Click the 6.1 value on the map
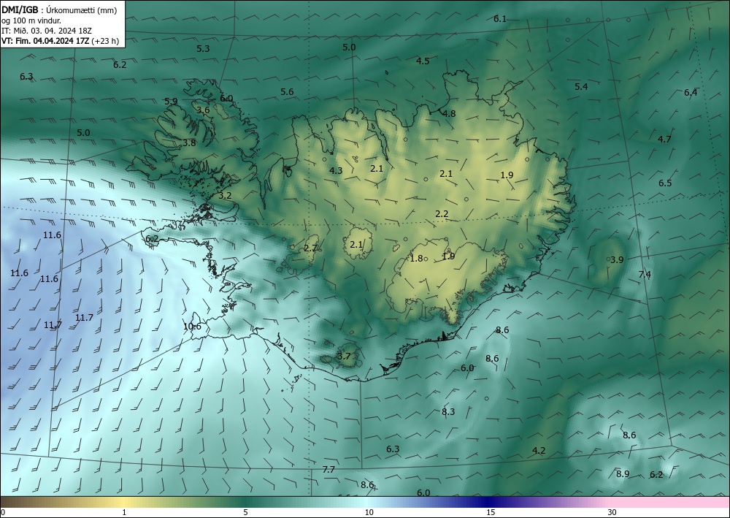The width and height of the screenshot is (730, 518). coord(499,19)
